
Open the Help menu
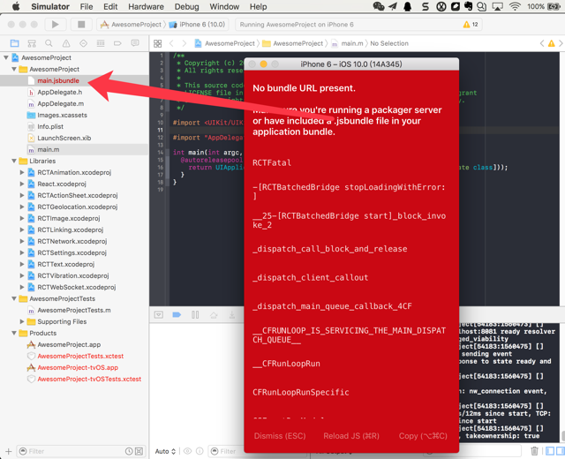coord(259,6)
